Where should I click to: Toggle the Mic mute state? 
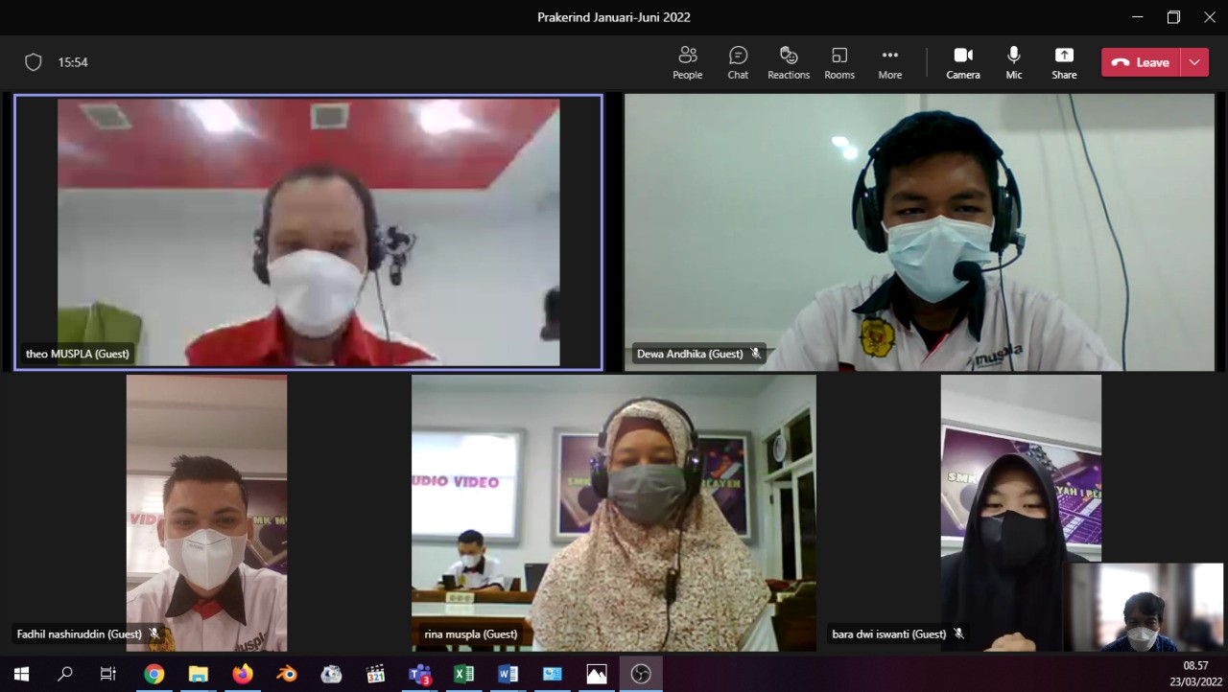coord(1014,62)
